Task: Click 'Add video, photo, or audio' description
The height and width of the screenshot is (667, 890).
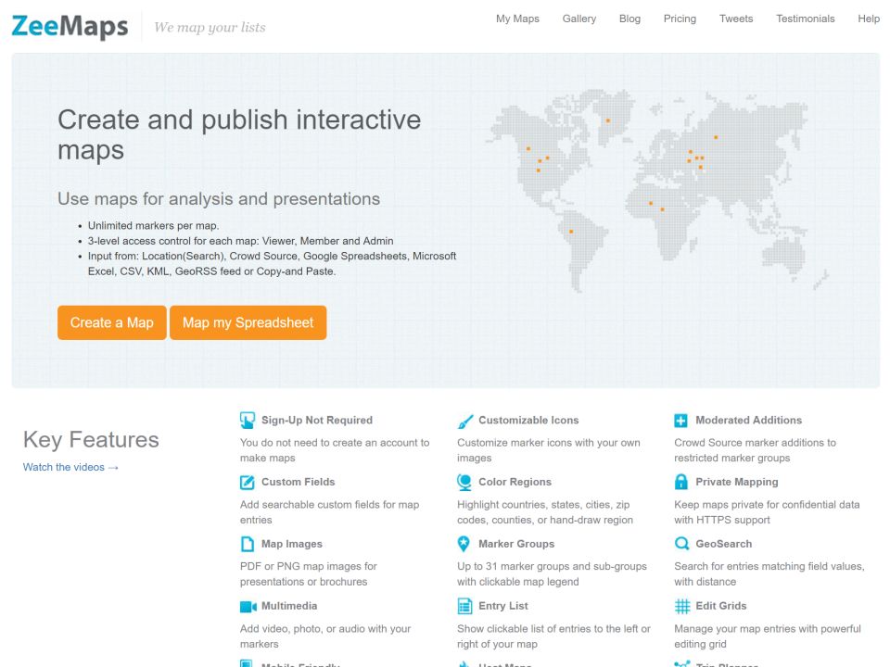Action: [x=325, y=636]
